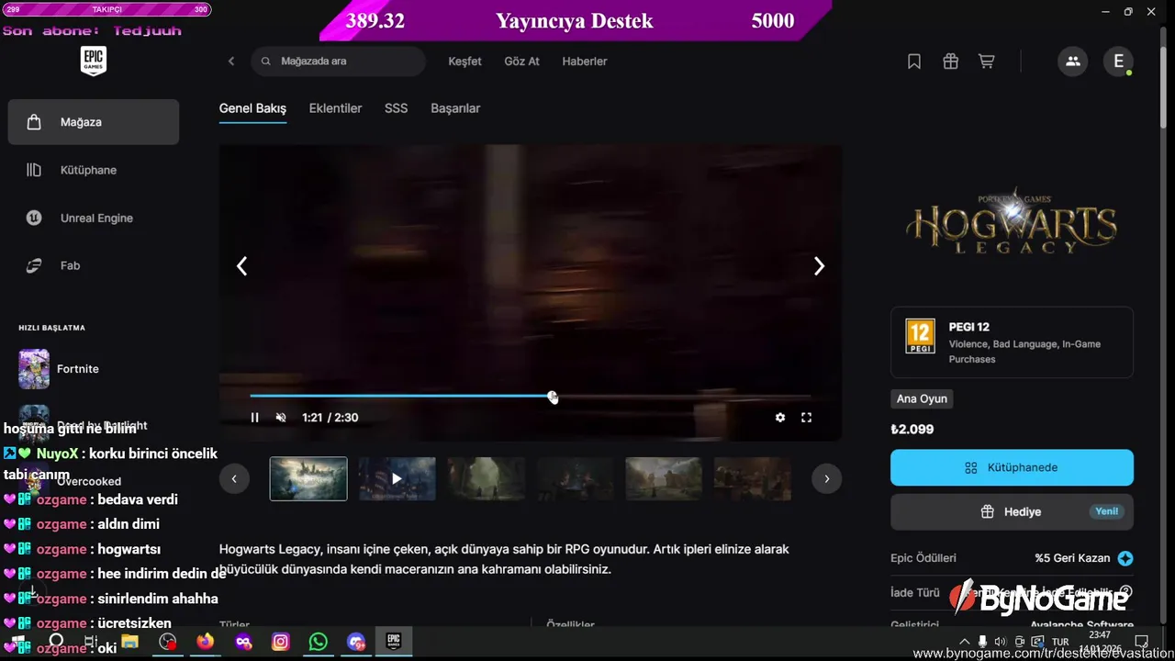Open Discord from the taskbar
Screen dimensions: 1175x661
click(x=356, y=642)
